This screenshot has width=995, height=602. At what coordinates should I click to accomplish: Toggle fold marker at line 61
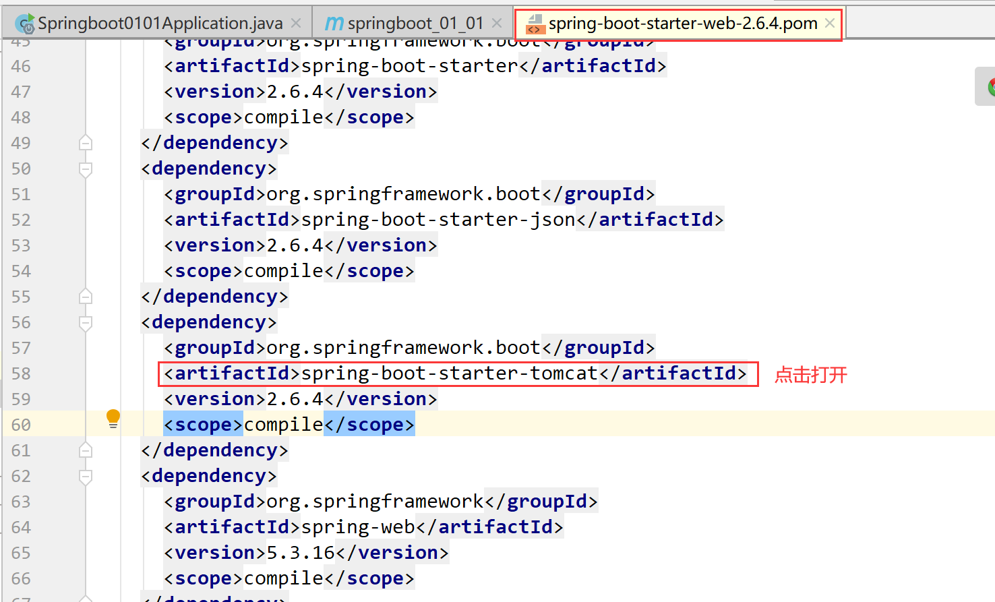tap(86, 450)
